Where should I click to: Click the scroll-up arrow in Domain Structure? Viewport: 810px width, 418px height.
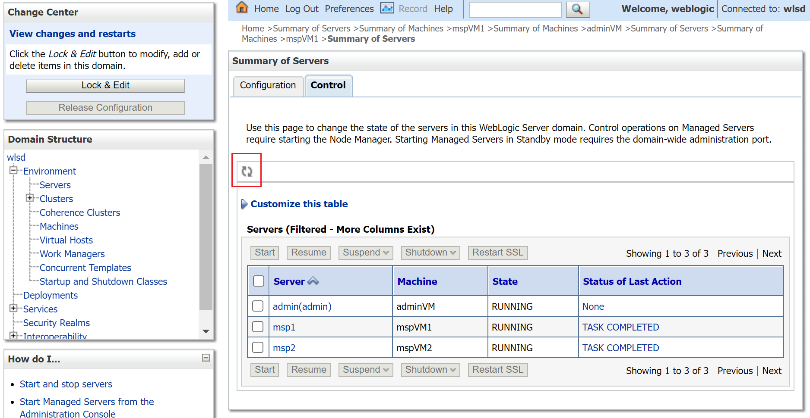206,158
